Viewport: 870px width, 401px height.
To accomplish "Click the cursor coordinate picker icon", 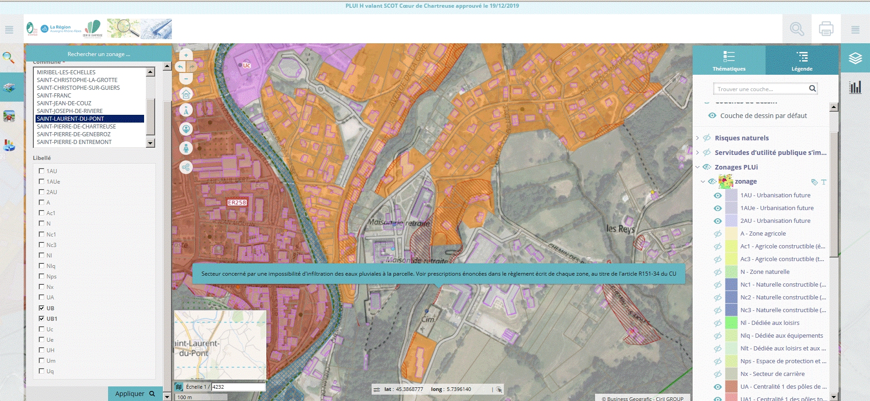I will click(499, 390).
